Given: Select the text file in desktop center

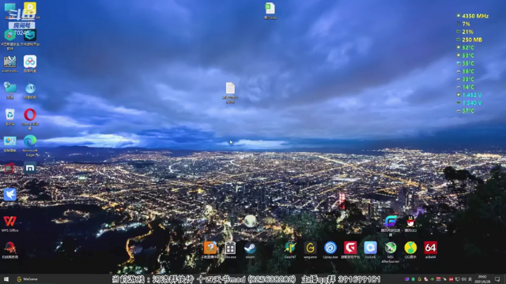Looking at the screenshot, I should pyautogui.click(x=230, y=92).
